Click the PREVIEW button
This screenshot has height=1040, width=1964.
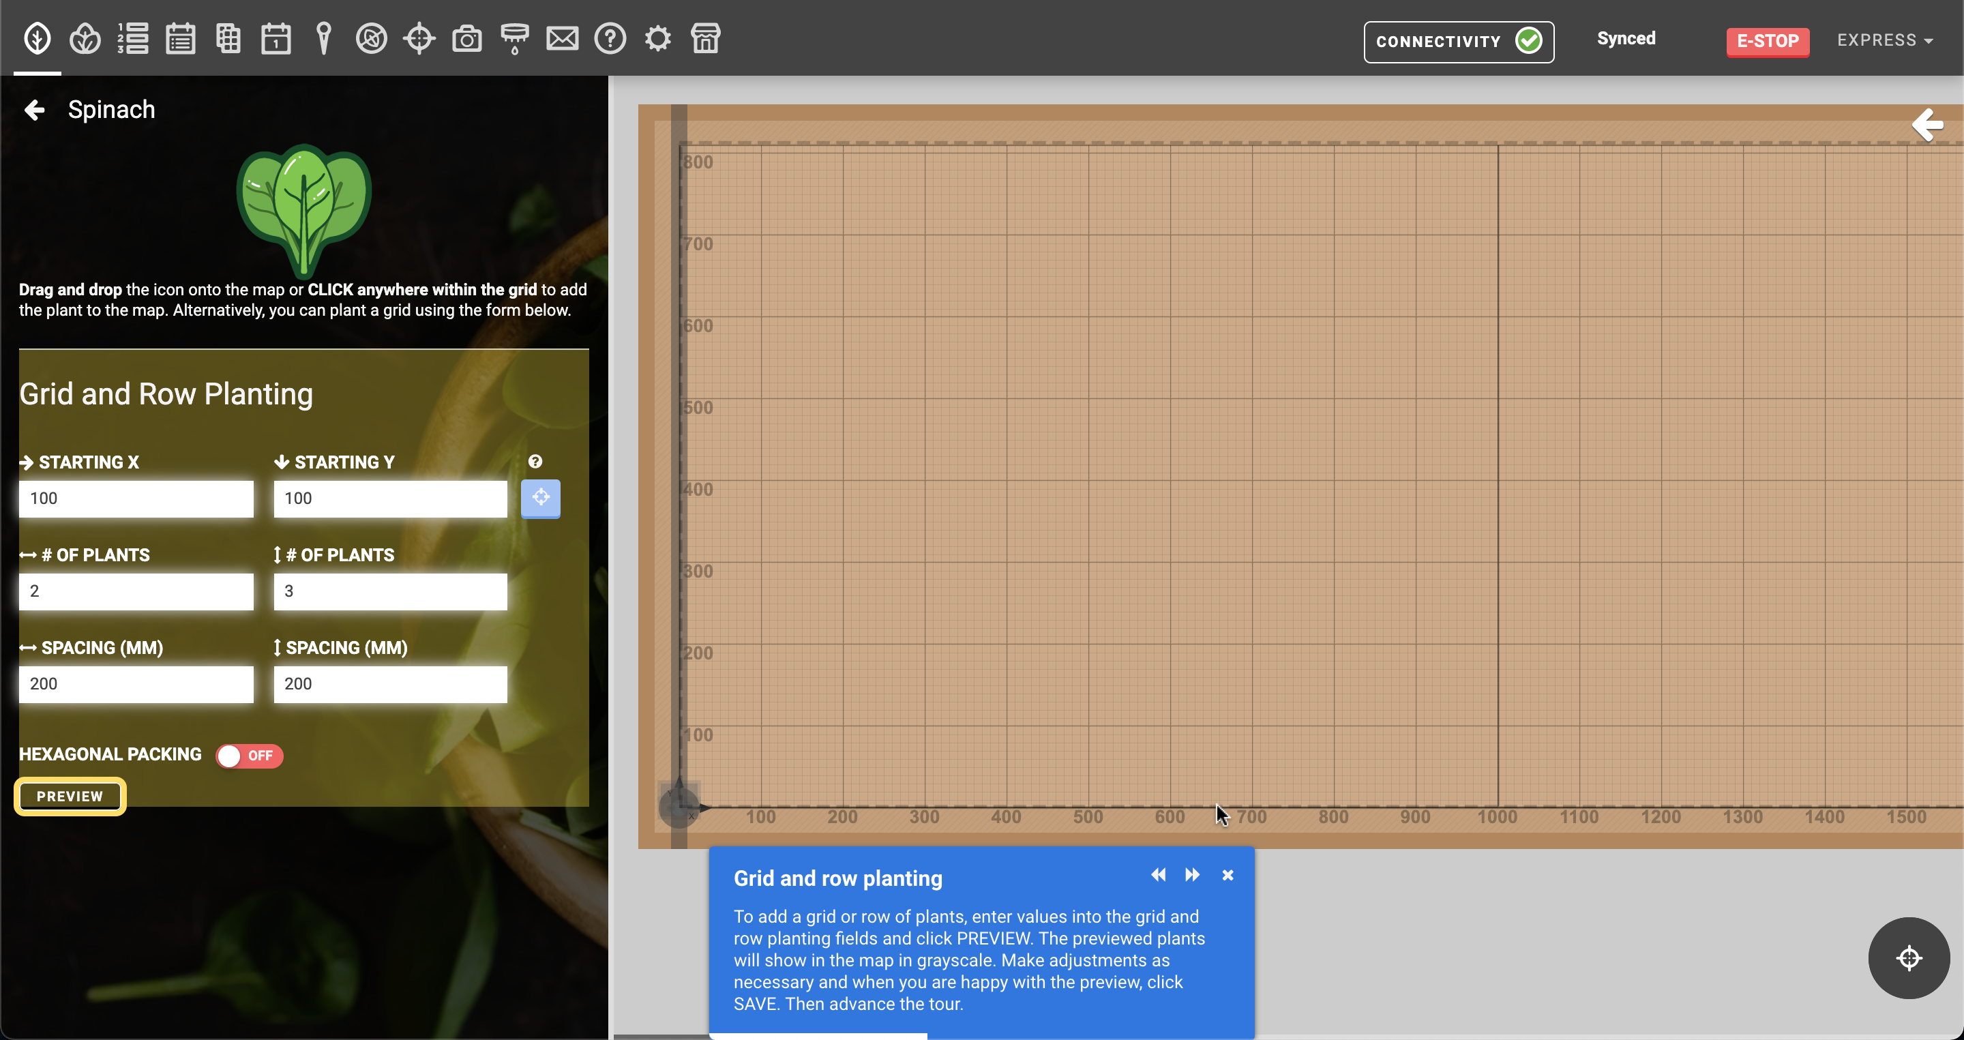click(x=70, y=796)
